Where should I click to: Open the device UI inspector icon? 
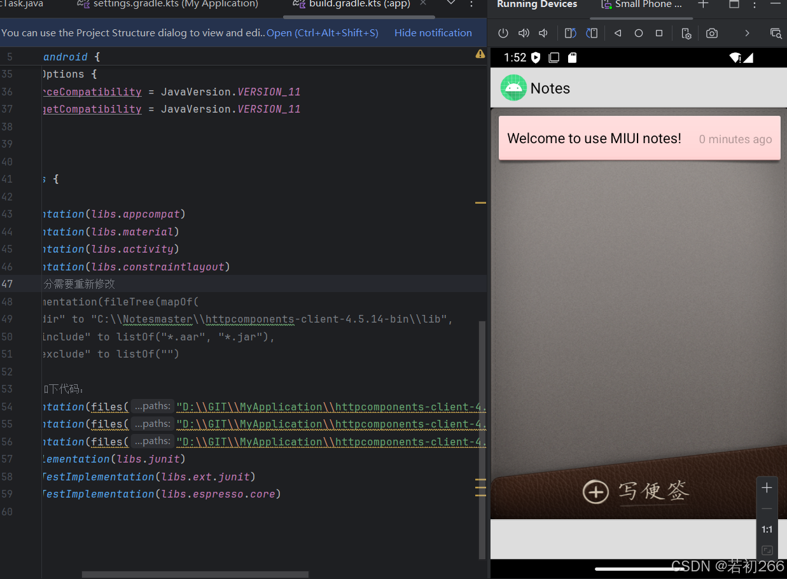[776, 33]
